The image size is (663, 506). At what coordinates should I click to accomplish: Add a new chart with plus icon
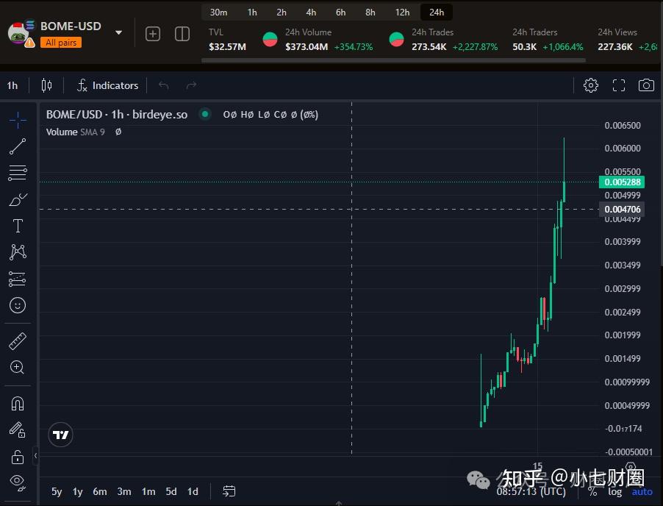[x=153, y=34]
